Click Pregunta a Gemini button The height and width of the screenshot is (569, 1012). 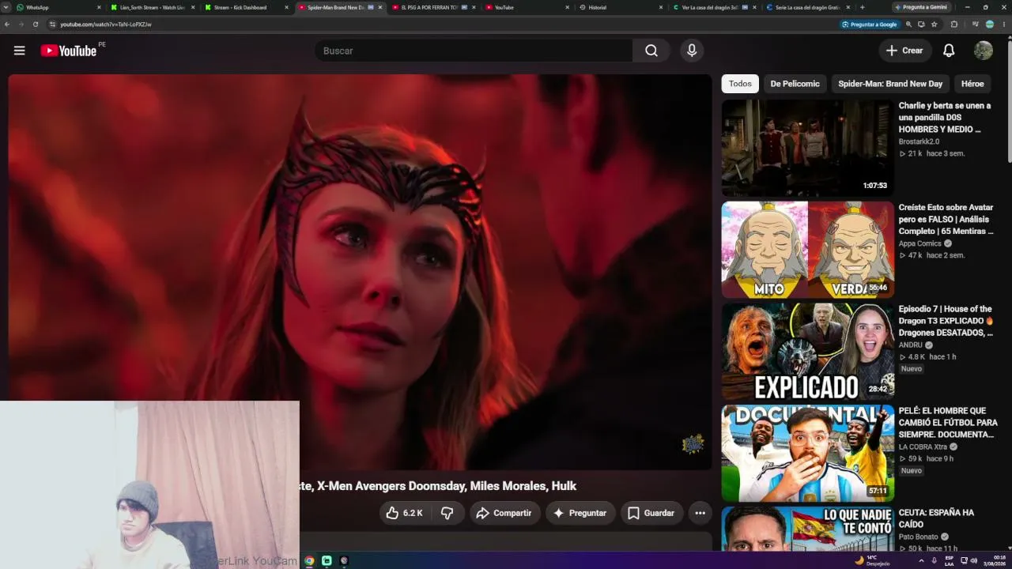click(922, 7)
